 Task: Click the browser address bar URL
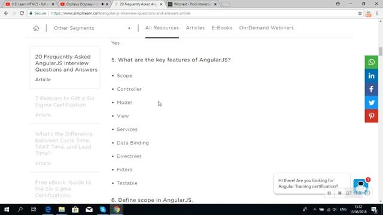[121, 13]
